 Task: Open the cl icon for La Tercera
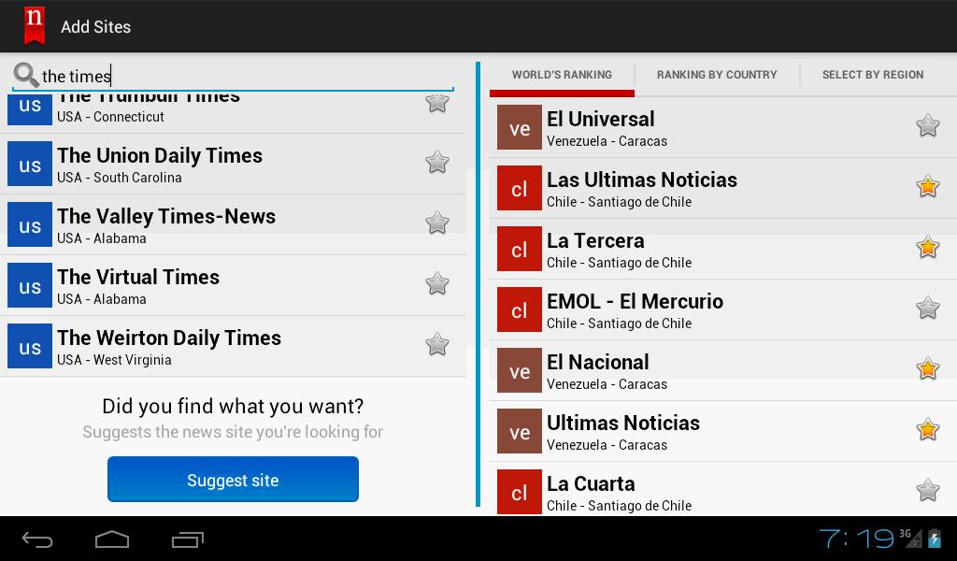tap(520, 249)
